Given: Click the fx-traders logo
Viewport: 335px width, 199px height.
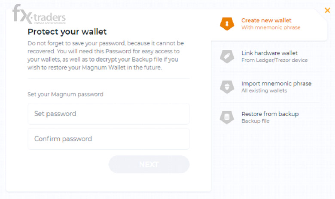Looking at the screenshot, I should coord(39,14).
